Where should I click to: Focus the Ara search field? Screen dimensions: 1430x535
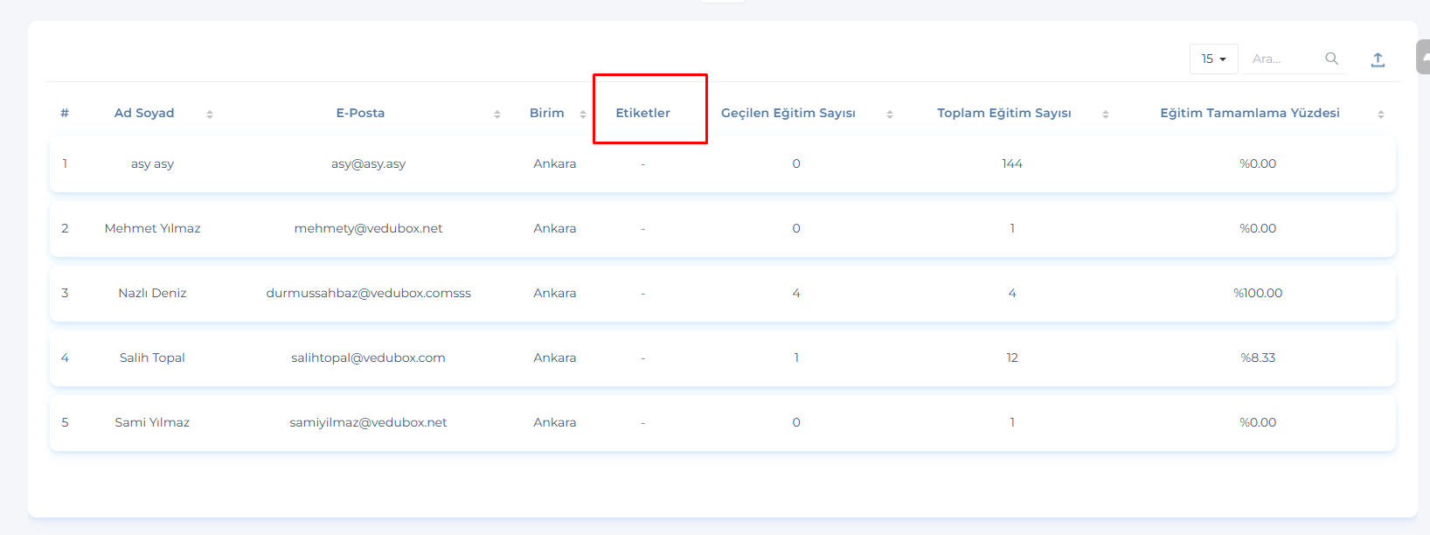1283,59
